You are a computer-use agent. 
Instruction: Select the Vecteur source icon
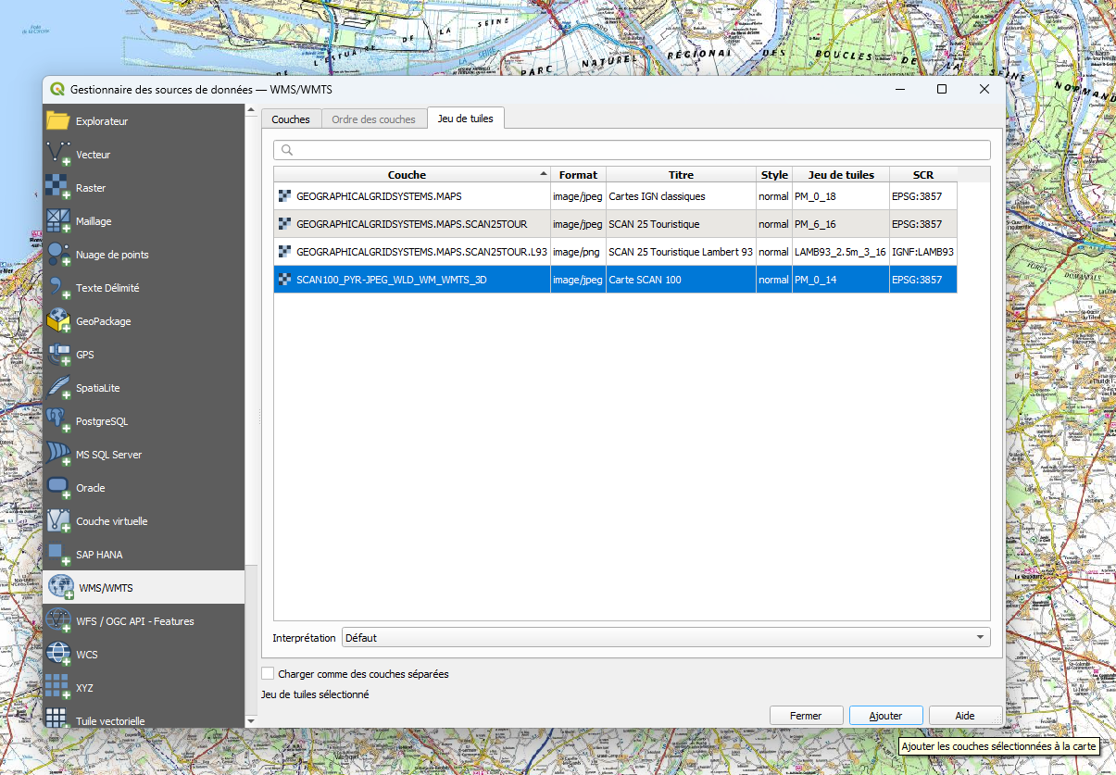58,155
